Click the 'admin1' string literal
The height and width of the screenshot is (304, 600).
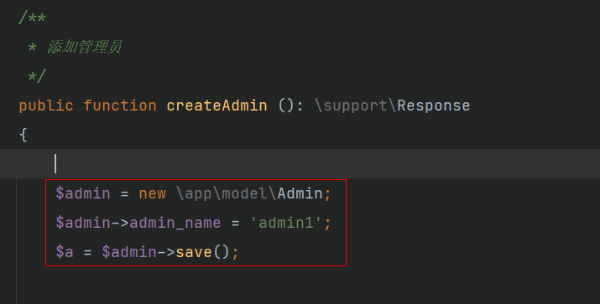point(286,223)
